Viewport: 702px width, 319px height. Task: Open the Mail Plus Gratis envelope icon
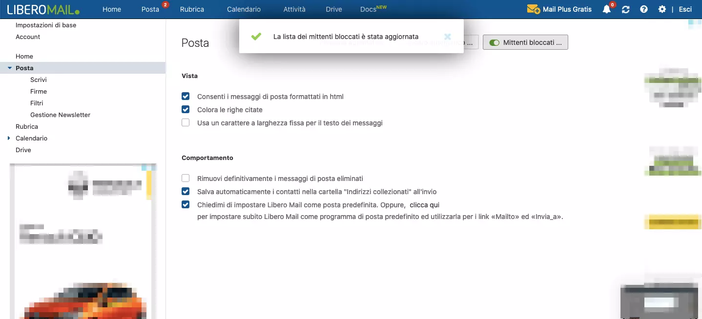533,9
